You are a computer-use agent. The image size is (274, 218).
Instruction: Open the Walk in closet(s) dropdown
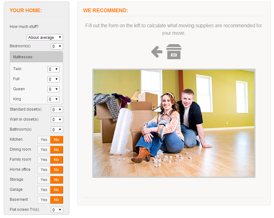point(57,119)
